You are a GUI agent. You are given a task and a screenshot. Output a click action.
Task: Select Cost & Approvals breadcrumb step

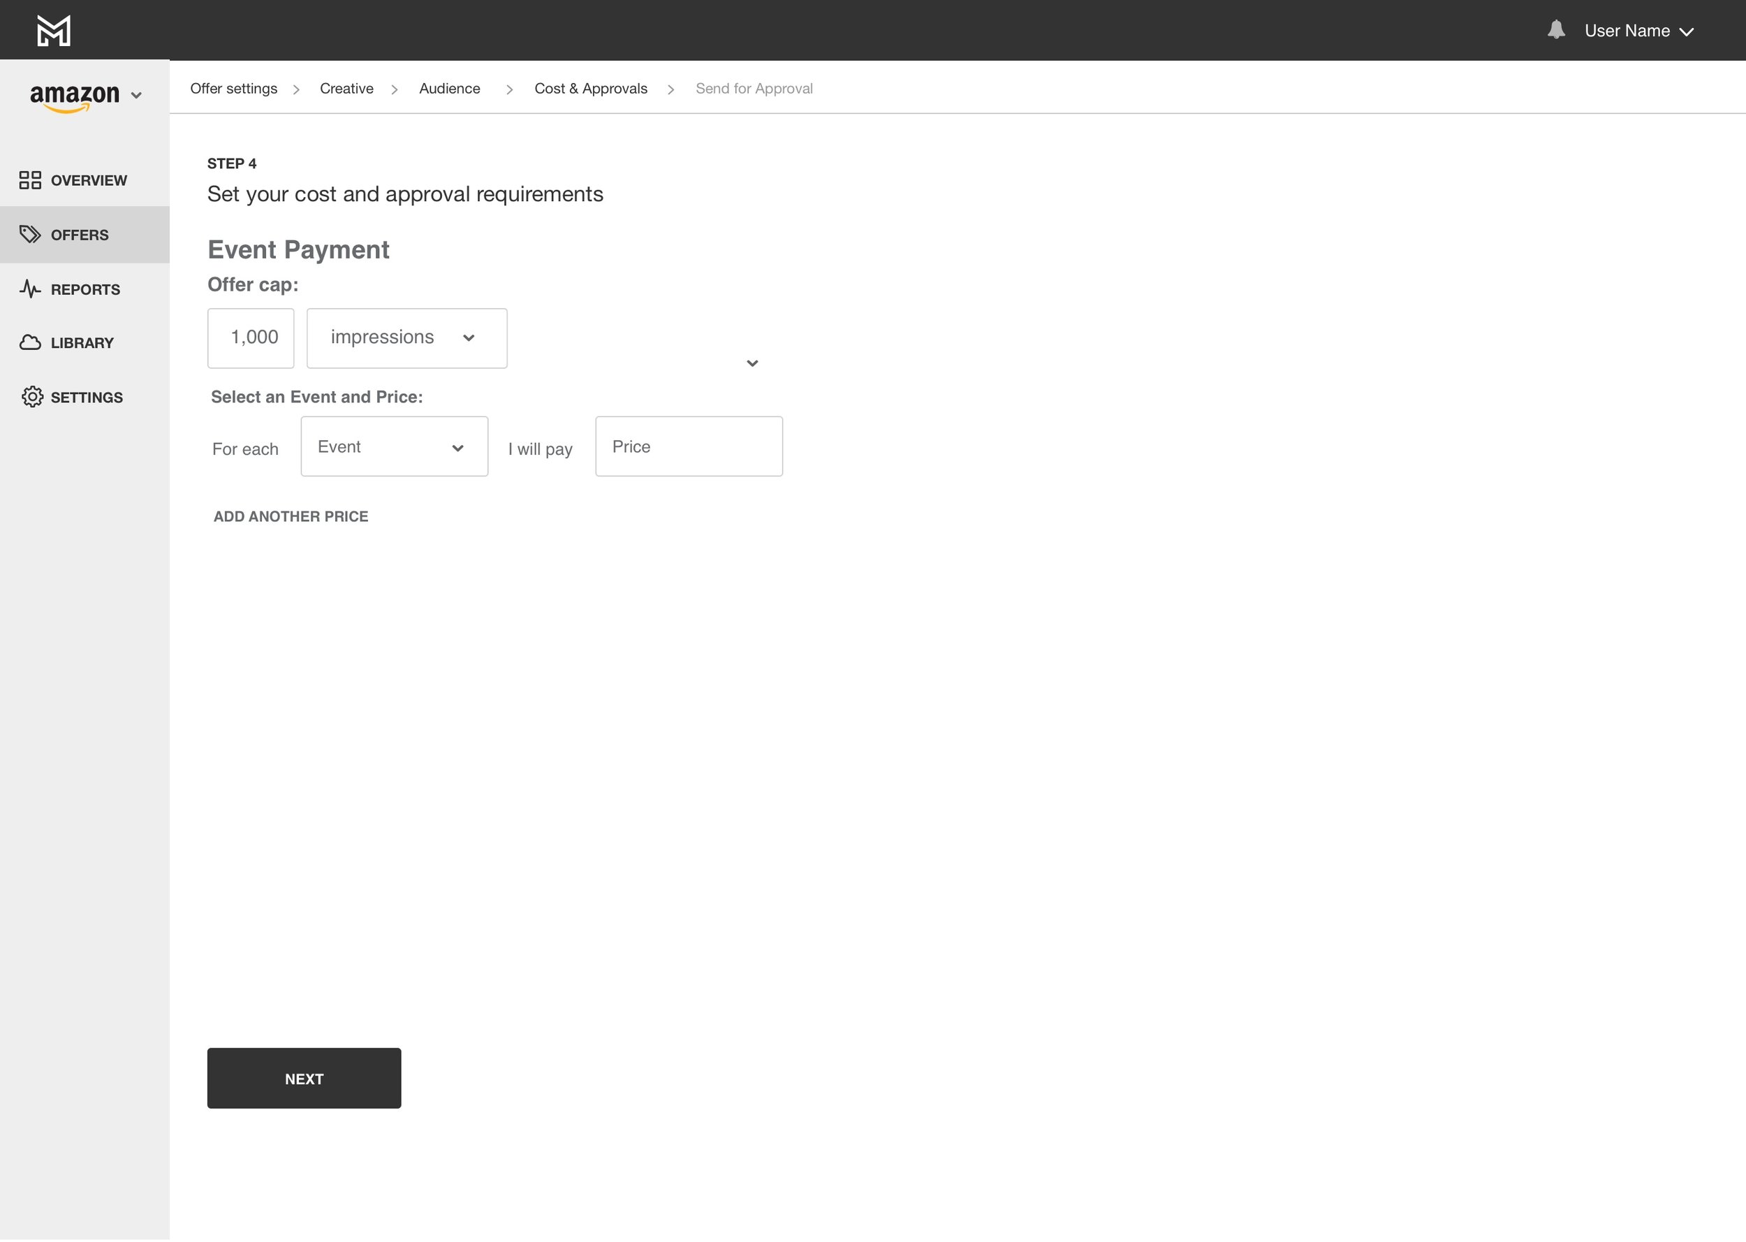(591, 89)
